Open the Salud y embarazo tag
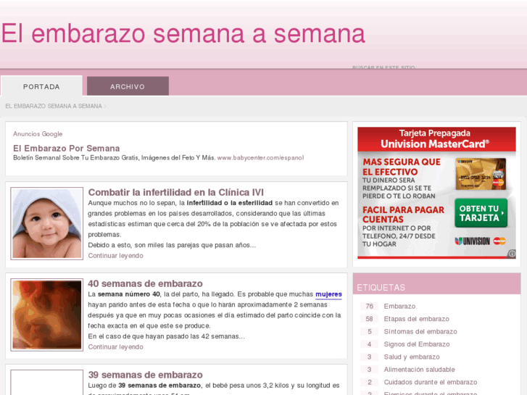The height and width of the screenshot is (395, 527). 412,357
